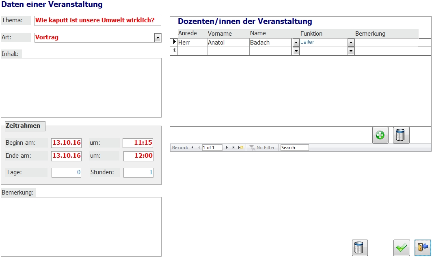Image resolution: width=432 pixels, height=257 pixels.
Task: Click the Beginn am date field
Action: (x=66, y=143)
